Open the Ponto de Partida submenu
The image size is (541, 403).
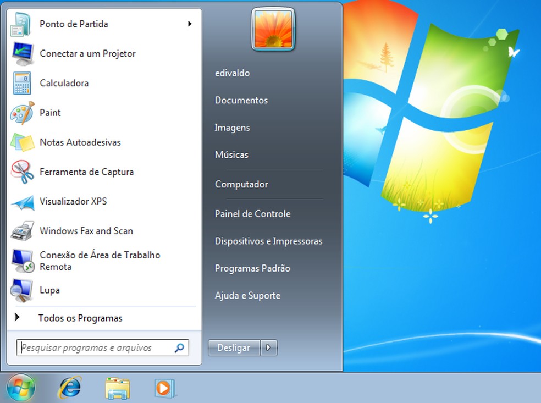[73, 24]
